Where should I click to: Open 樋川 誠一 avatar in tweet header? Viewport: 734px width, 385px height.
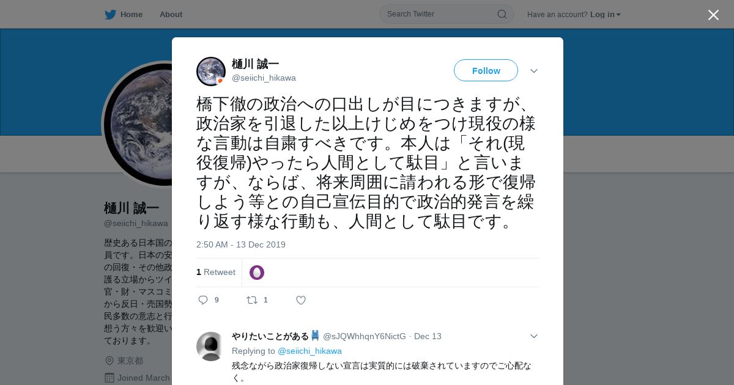click(x=211, y=71)
